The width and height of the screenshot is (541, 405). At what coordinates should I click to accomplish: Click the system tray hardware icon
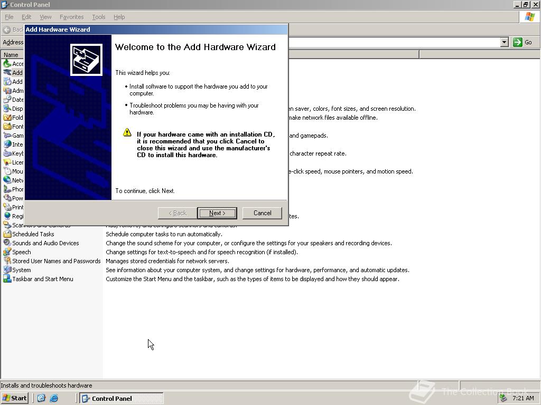tap(503, 398)
